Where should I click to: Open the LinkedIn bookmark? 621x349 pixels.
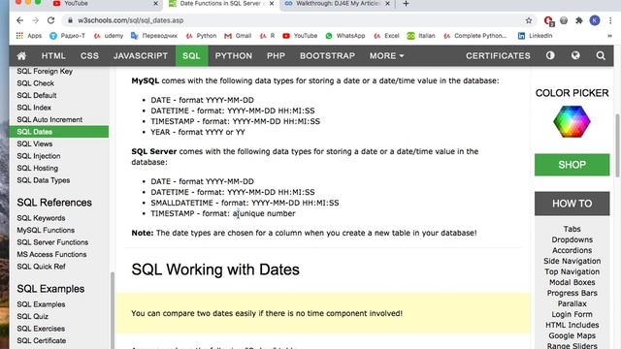point(535,36)
